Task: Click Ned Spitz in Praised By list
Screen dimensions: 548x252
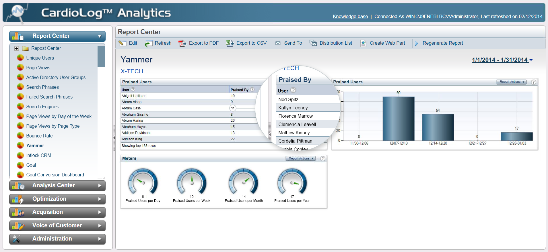Action: point(288,100)
